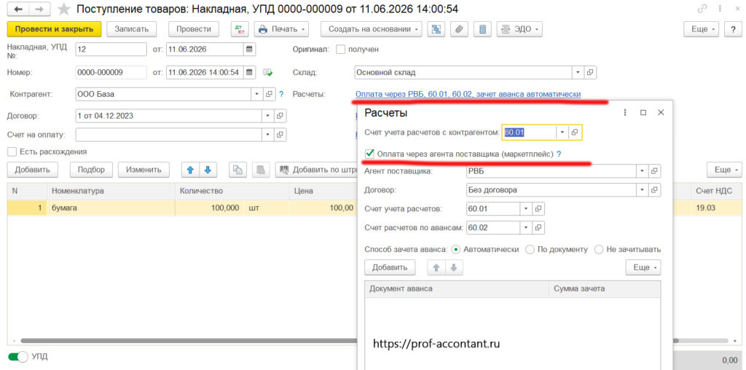Open document structure icon beside Создать на основании
This screenshot has width=746, height=370.
[436, 29]
